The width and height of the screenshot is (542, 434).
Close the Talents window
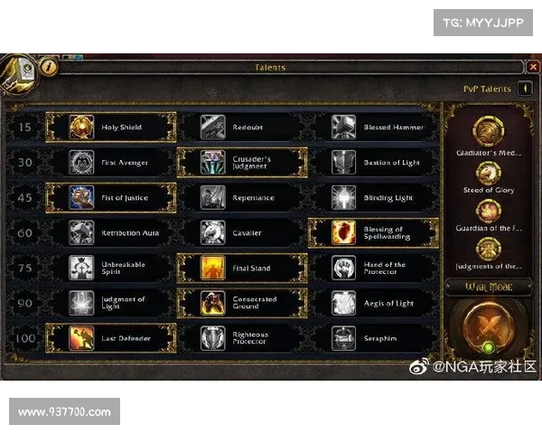[x=533, y=66]
